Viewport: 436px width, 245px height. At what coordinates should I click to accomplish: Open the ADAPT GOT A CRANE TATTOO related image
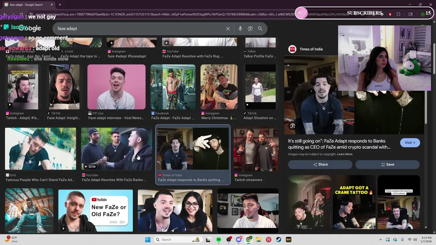coord(354,202)
